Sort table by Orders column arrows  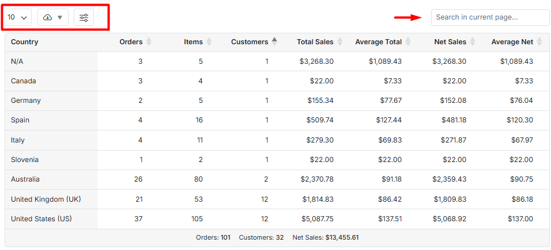[x=149, y=42]
